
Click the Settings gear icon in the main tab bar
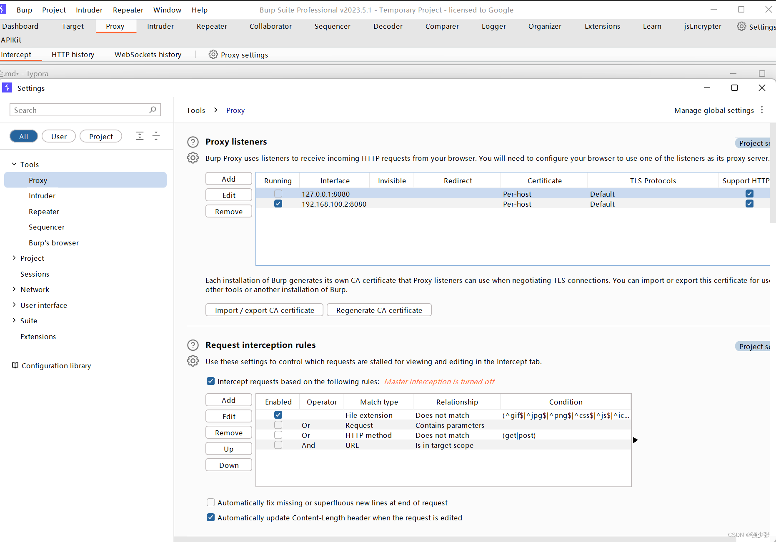click(741, 26)
